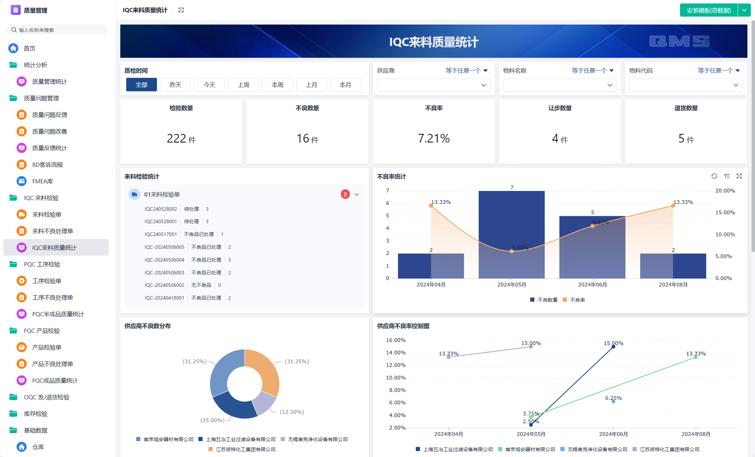The image size is (755, 457).
Task: Click the 安装模板(带数据) button
Action: point(709,10)
